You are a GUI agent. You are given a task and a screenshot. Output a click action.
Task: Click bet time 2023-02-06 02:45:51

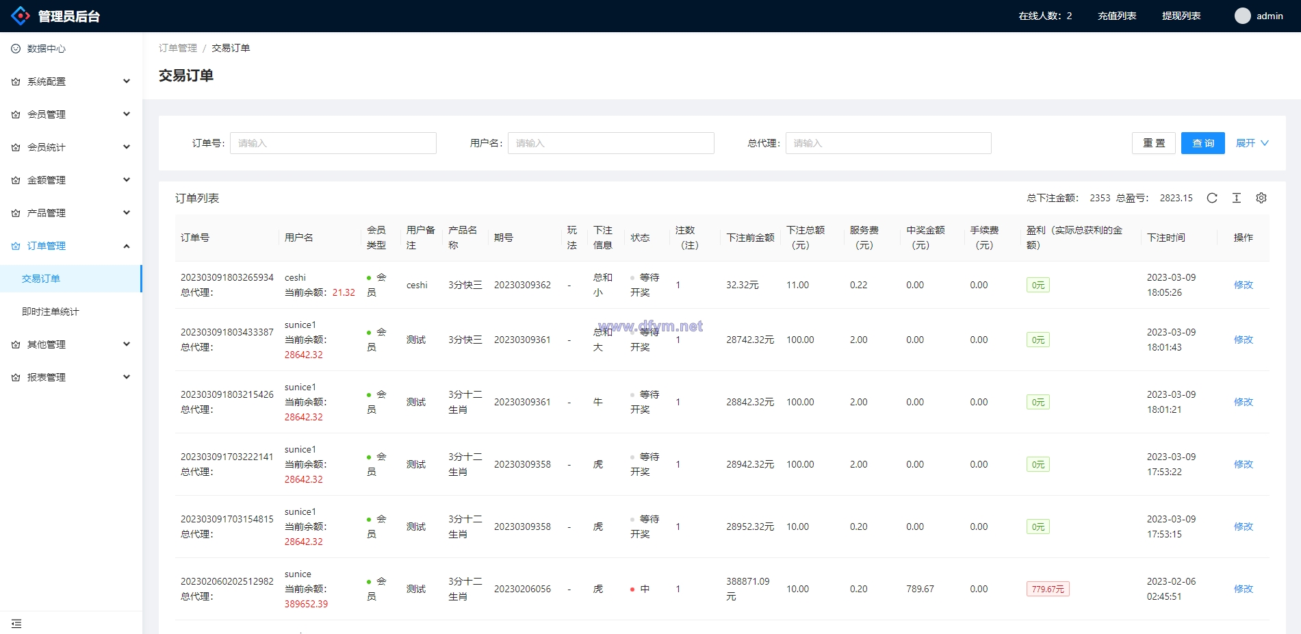click(x=1172, y=589)
